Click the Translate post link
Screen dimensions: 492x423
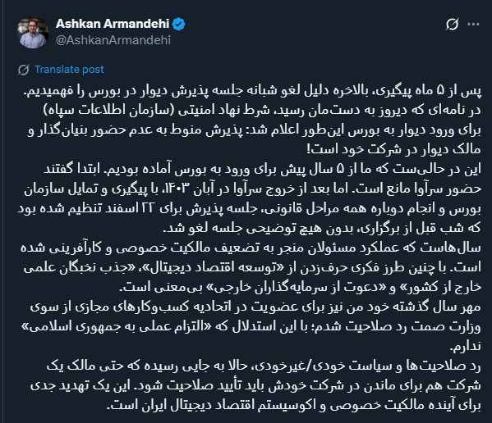pos(69,69)
